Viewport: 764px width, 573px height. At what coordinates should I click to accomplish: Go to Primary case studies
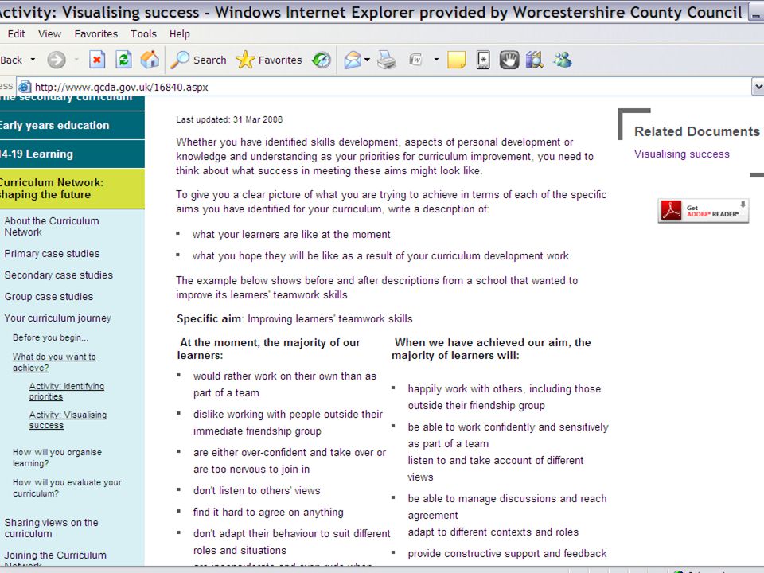point(53,253)
